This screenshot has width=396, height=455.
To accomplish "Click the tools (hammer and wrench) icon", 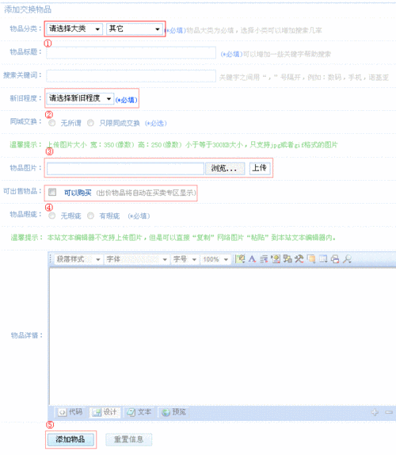I will (299, 259).
